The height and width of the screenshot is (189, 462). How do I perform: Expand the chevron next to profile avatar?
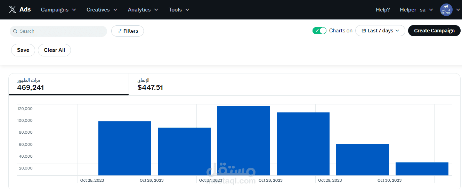coord(457,10)
